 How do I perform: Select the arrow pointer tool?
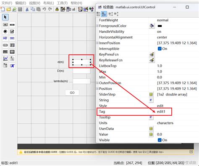[x=5, y=17]
